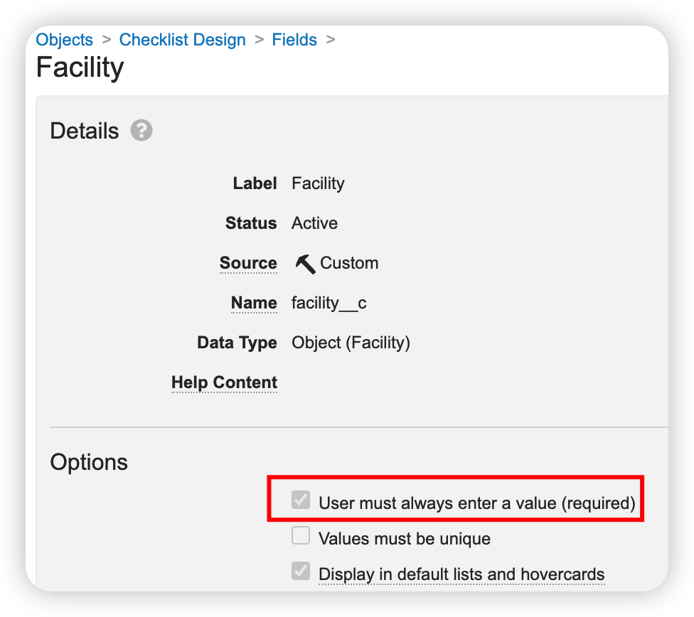
Task: Toggle the required value checkbox
Action: pyautogui.click(x=301, y=500)
